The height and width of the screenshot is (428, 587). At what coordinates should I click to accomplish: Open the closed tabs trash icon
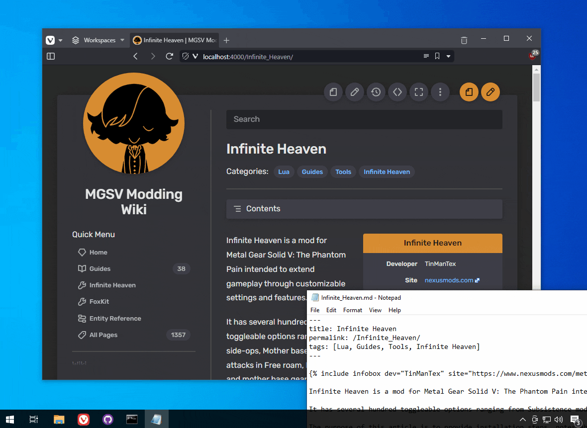(x=464, y=40)
